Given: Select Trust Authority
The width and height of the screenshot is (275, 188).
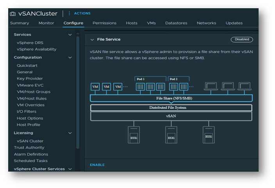Looking at the screenshot, I should coord(29,148).
